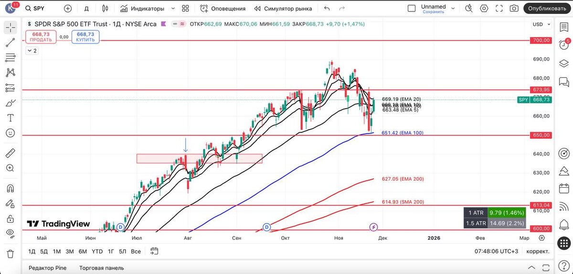Start Симулятор рынка replay mode
This screenshot has height=274, width=573.
pos(283,9)
